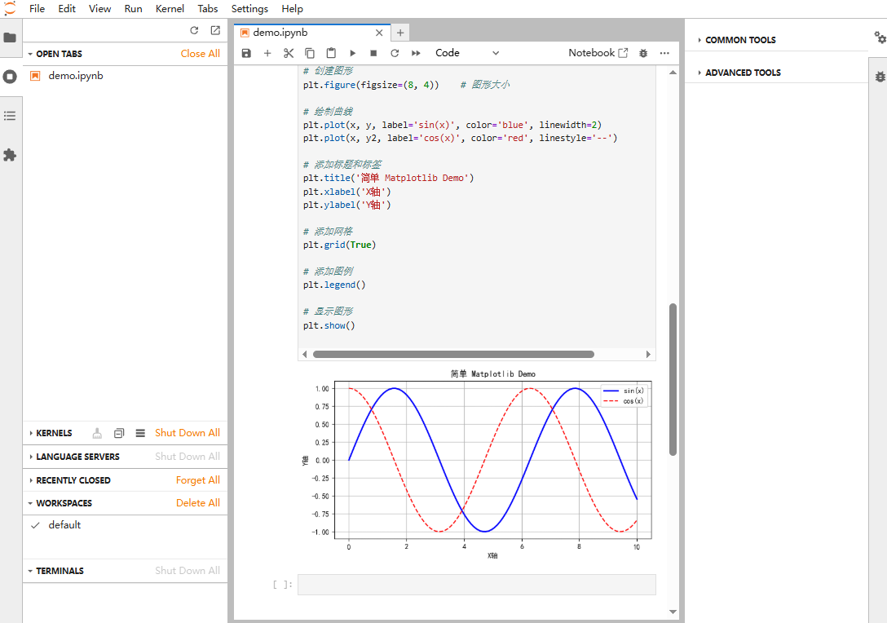Open the extension manager puzzle icon
This screenshot has height=623, width=887.
pyautogui.click(x=10, y=155)
